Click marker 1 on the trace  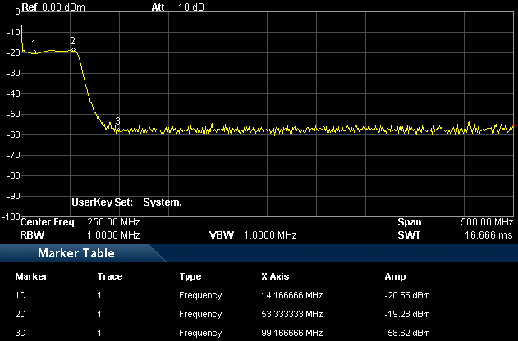click(34, 52)
